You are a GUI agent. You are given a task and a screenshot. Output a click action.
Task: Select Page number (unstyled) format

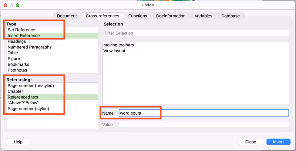52,86
